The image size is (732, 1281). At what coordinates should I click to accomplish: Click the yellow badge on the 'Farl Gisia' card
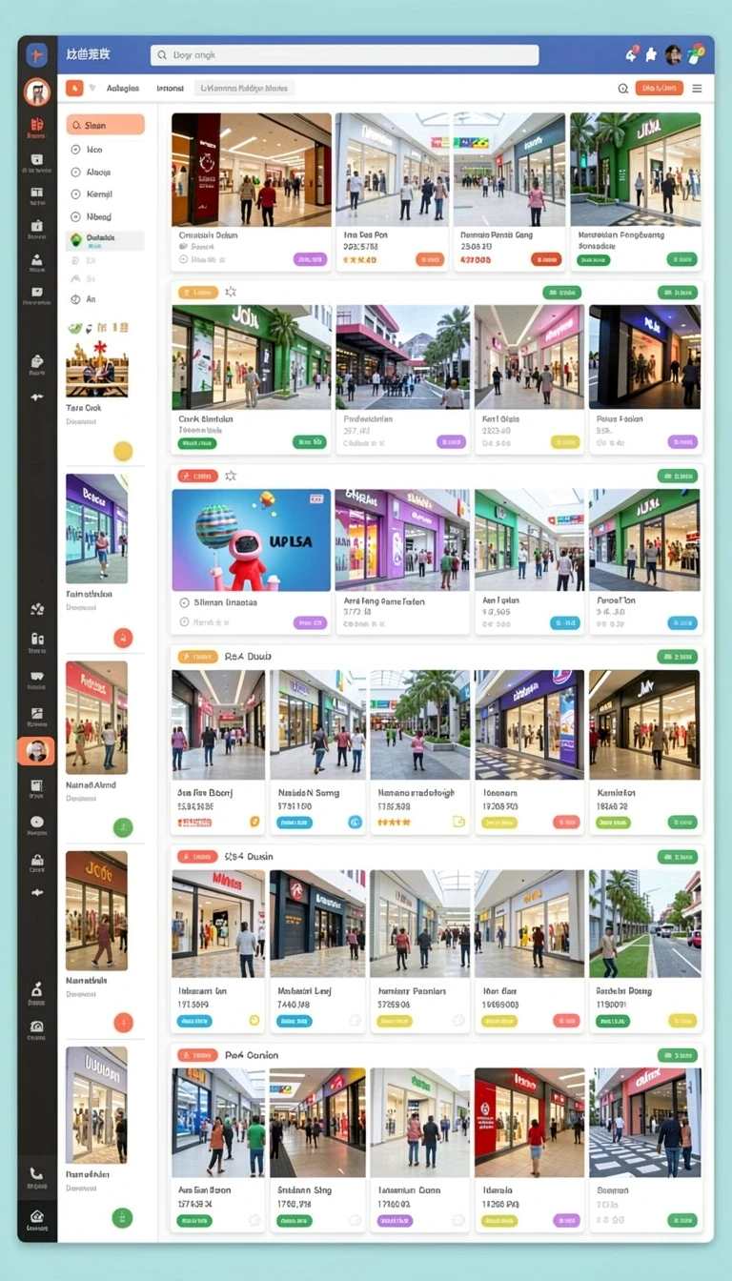point(565,441)
